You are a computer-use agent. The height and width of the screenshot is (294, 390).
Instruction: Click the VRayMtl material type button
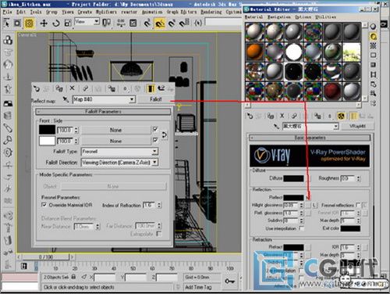[357, 126]
